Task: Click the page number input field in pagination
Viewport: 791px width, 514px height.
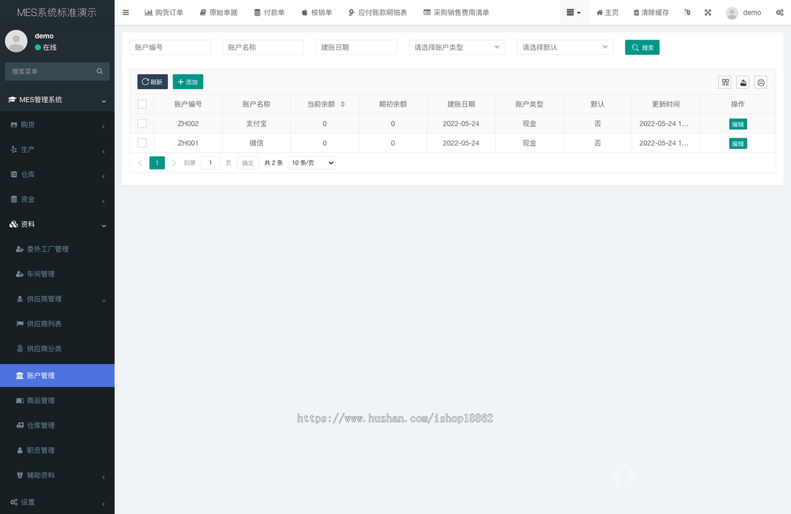Action: click(x=210, y=163)
